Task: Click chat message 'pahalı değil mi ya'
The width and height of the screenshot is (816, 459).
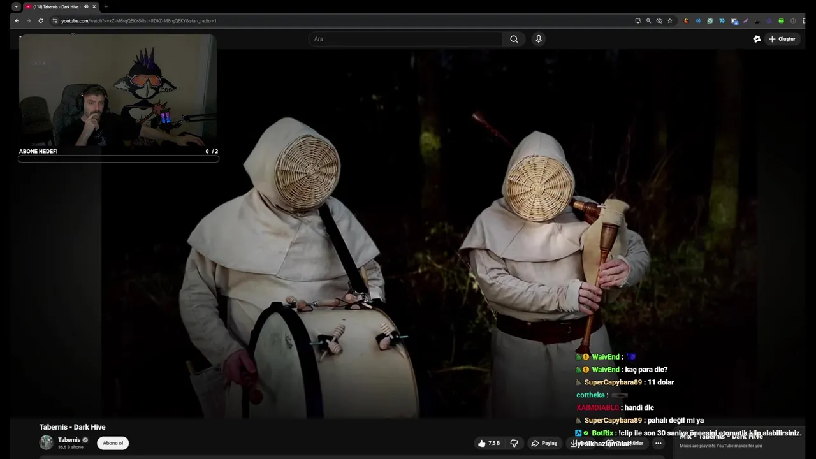Action: pos(675,421)
